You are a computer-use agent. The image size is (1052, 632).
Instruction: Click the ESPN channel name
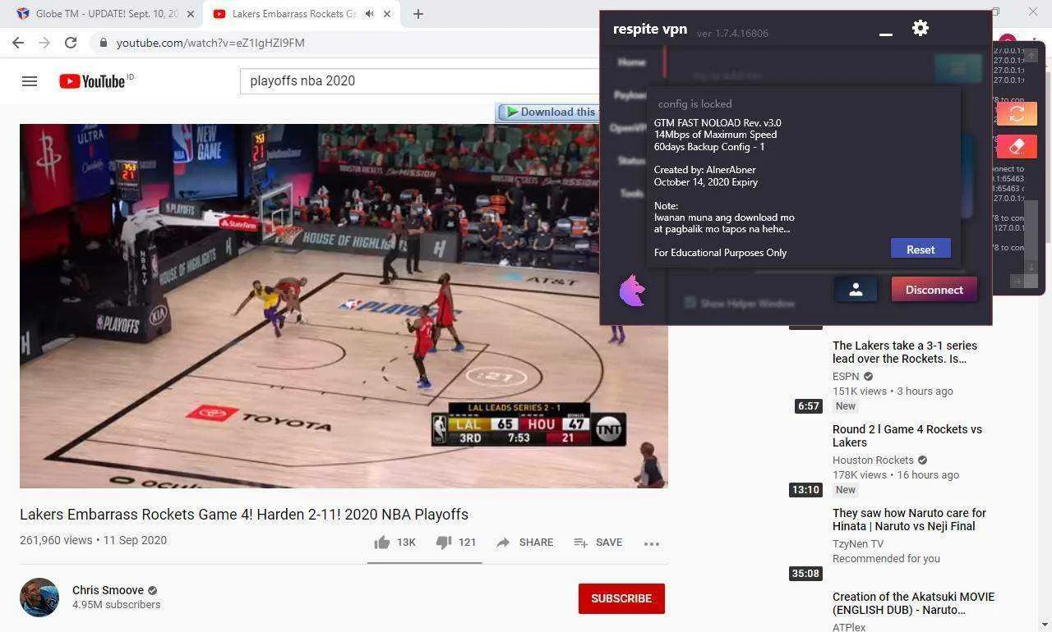846,376
